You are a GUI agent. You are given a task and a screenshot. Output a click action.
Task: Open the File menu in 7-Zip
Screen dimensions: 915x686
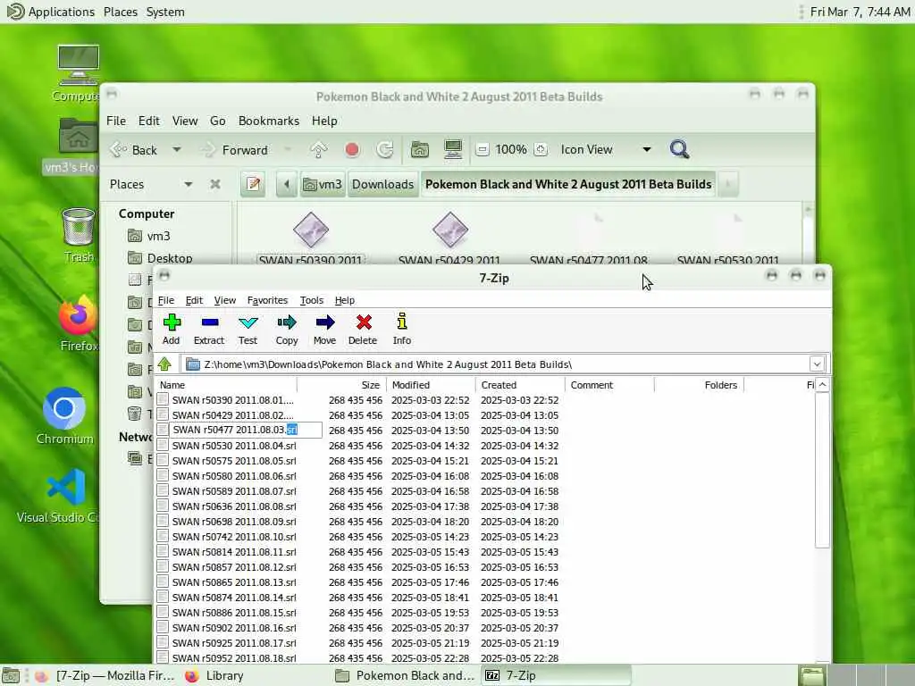[166, 300]
